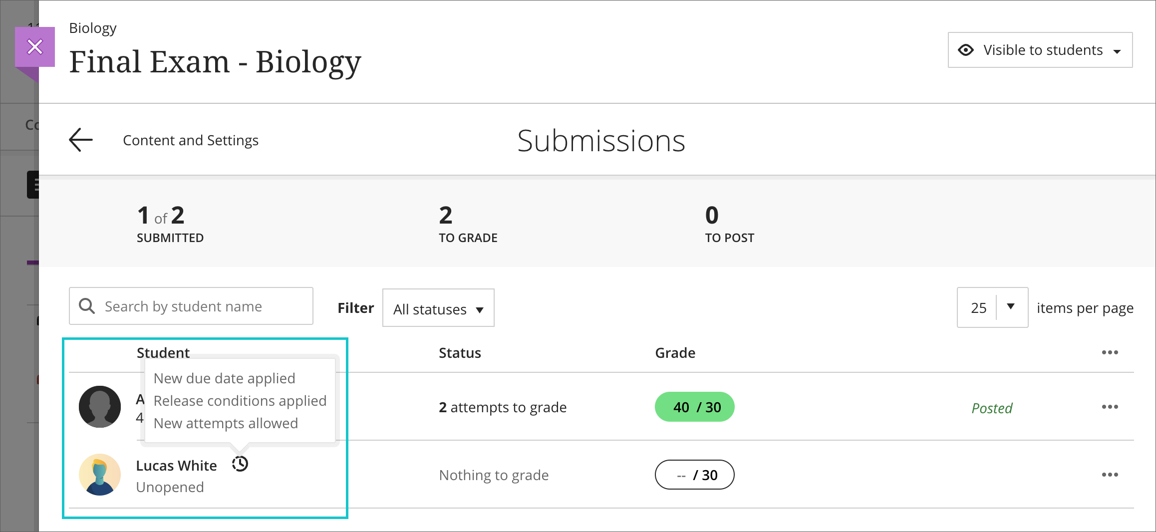
Task: Close the Final Exam panel
Action: pos(35,47)
